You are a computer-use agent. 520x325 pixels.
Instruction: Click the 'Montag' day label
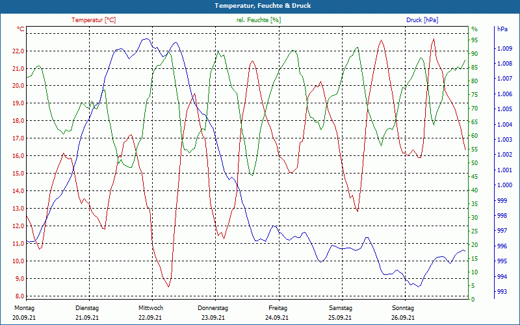(x=25, y=307)
